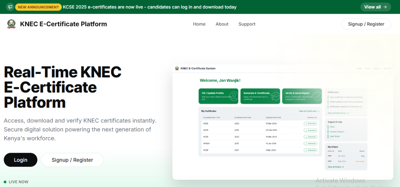
Task: Click Welcome, Jan Wanjik! heading
Action: (220, 81)
